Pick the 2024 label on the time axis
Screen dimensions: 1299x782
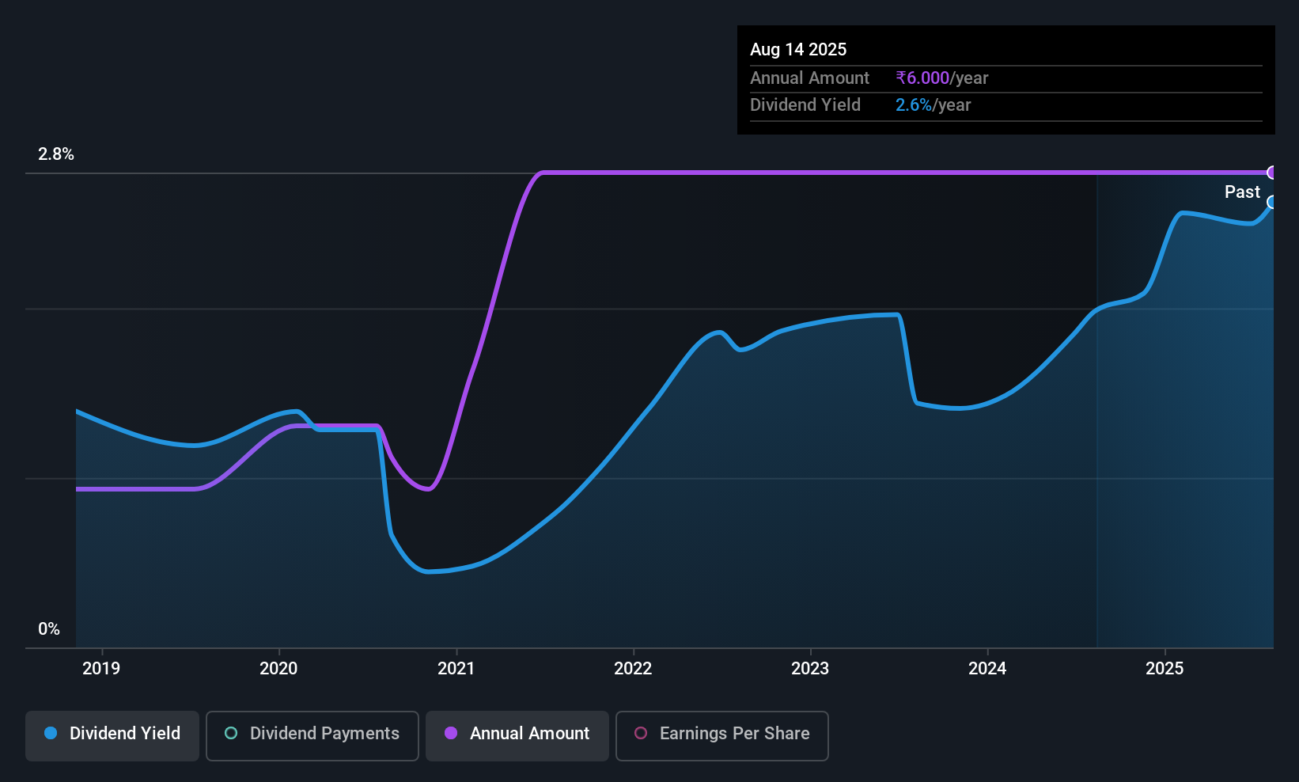pos(987,669)
